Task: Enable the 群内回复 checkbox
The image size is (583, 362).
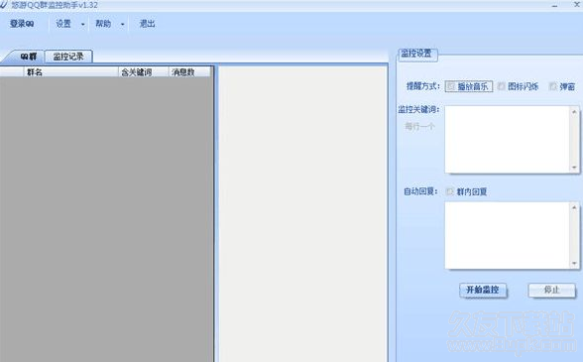Action: coord(450,191)
